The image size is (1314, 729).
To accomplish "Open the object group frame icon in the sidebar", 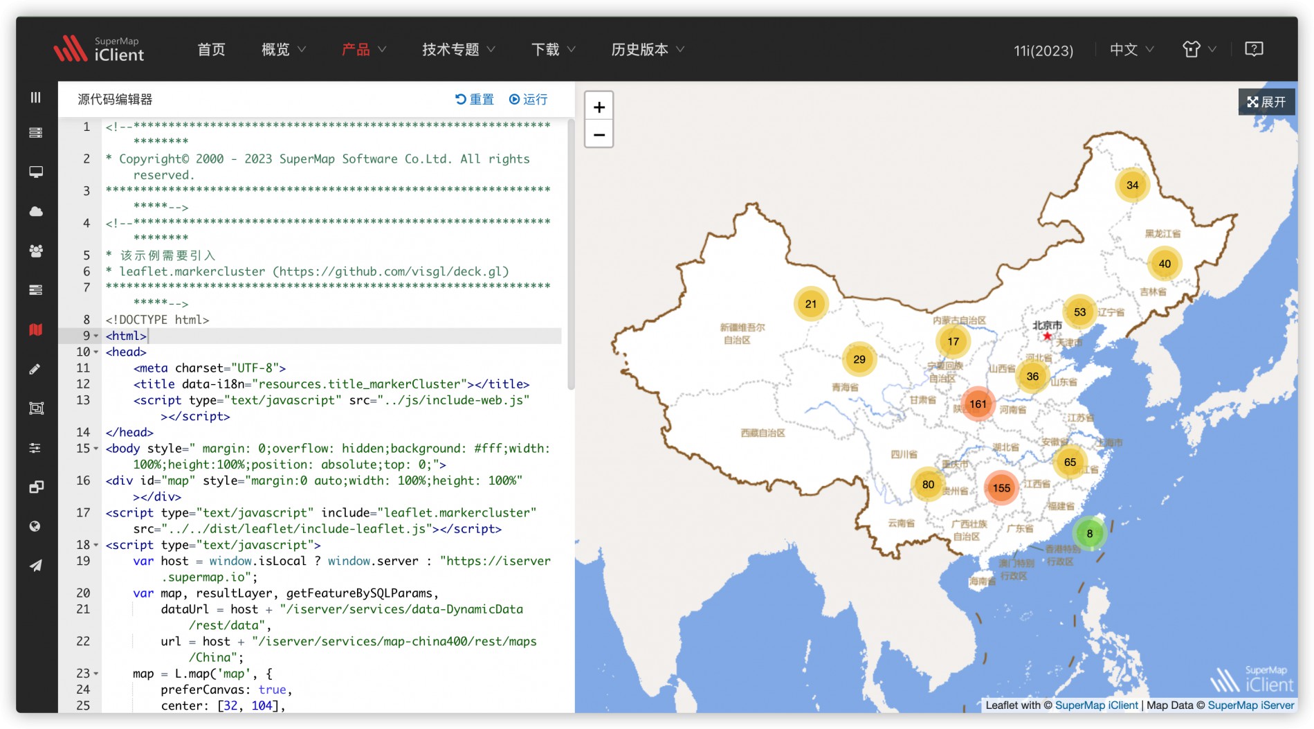I will tap(36, 408).
